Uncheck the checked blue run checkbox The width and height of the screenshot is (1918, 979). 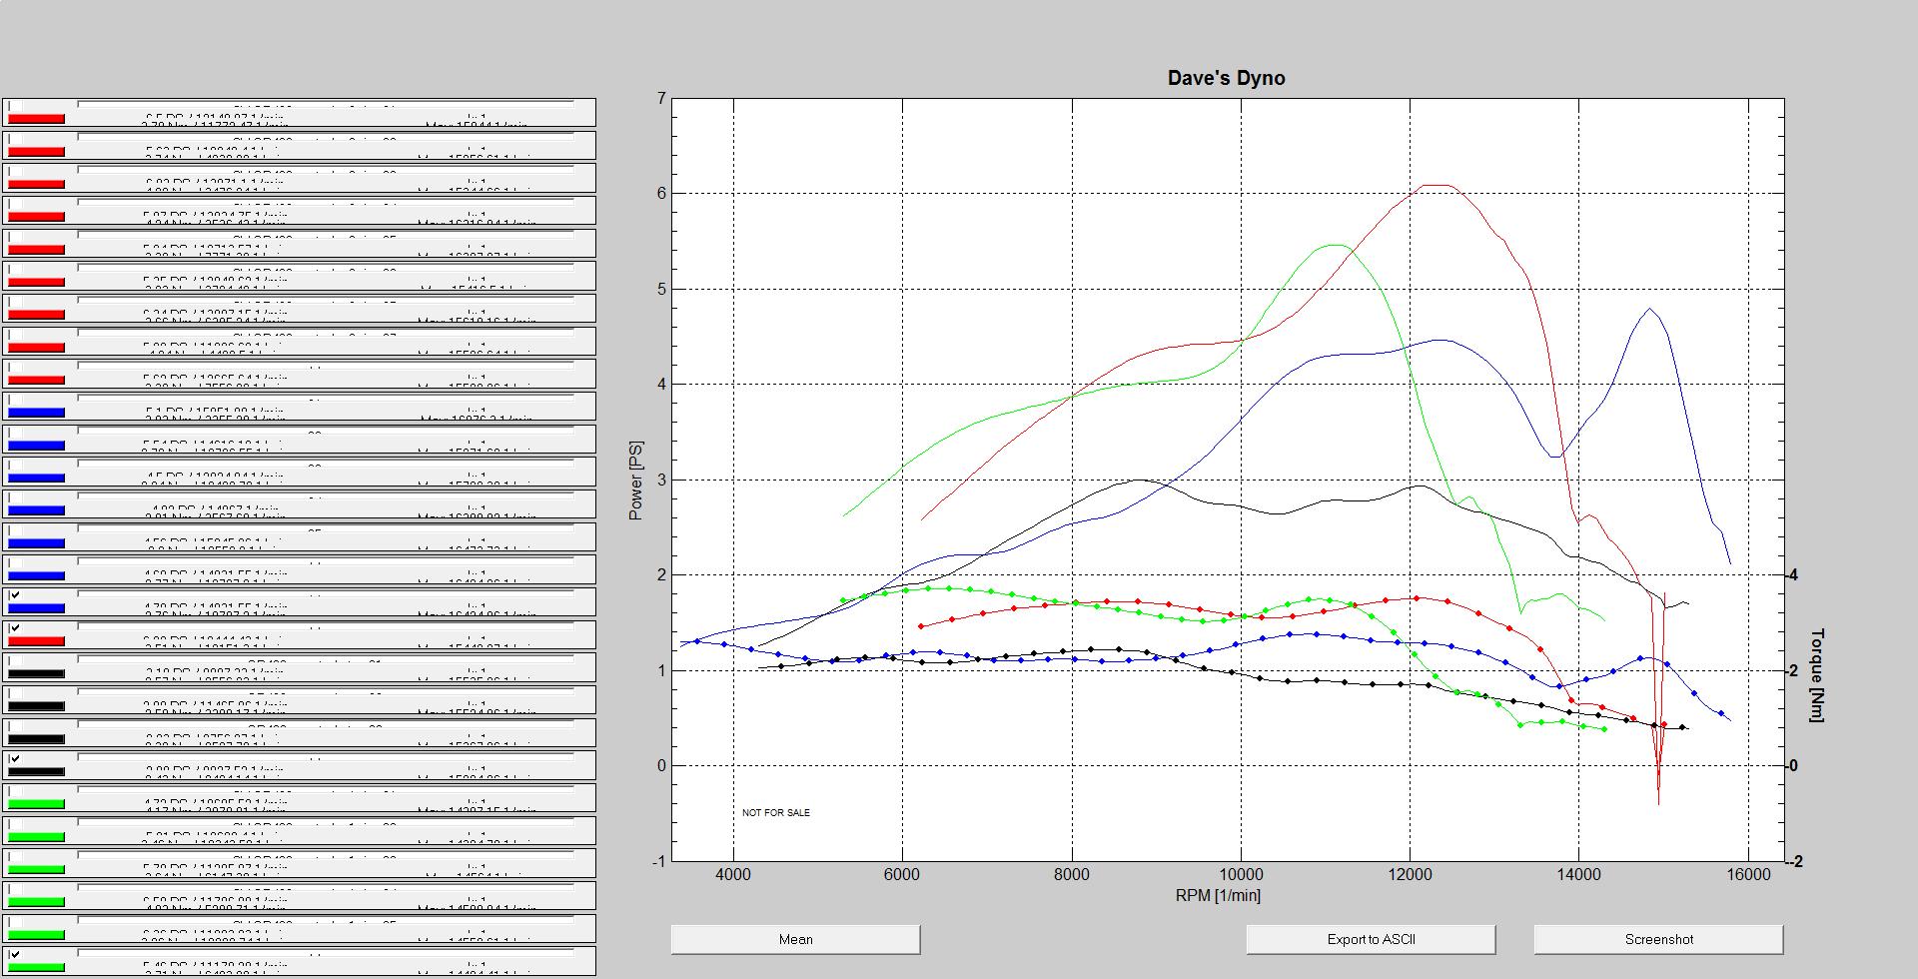(15, 595)
